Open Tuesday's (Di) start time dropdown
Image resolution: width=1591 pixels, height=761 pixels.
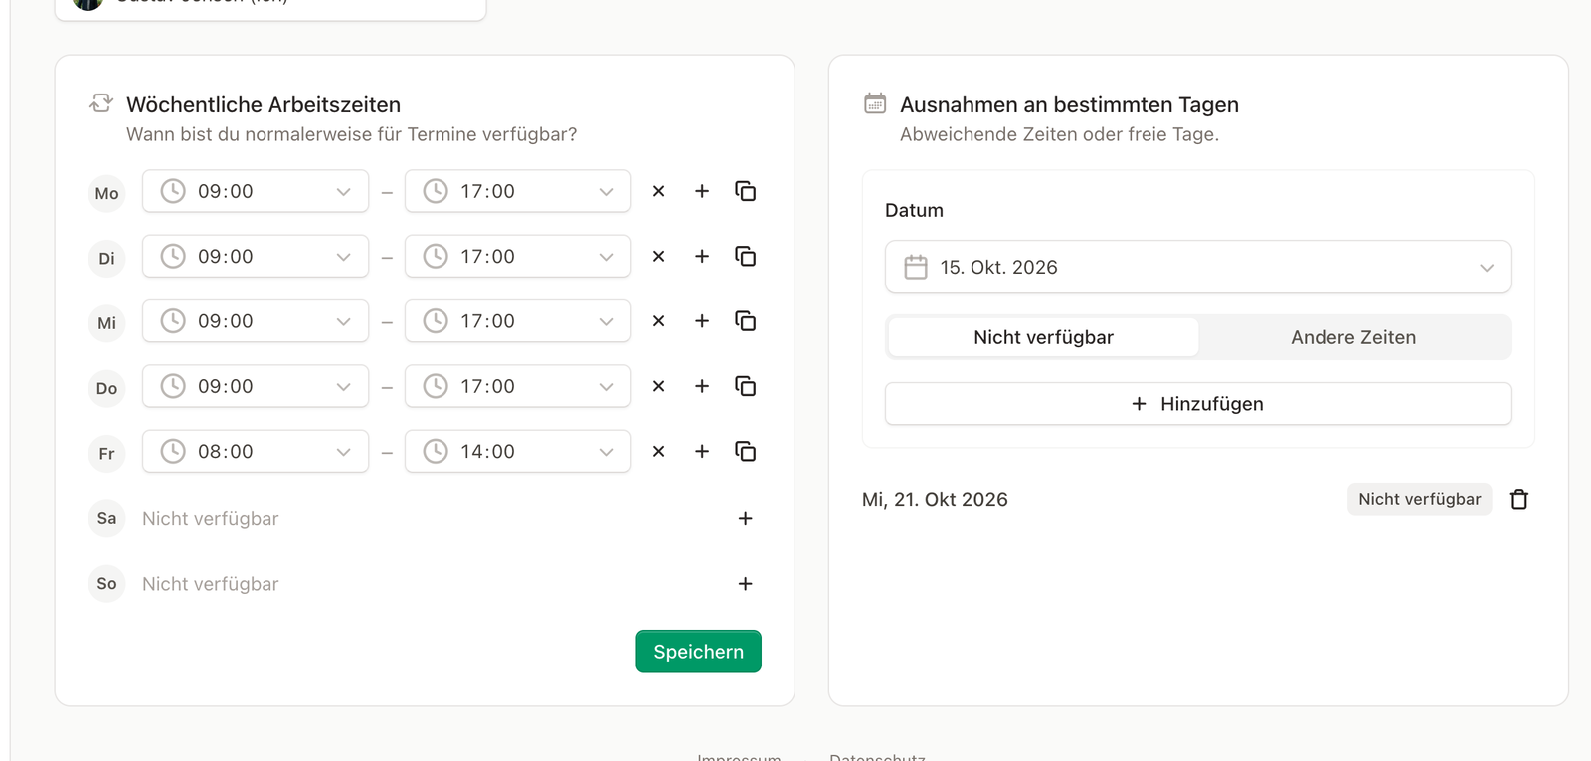pyautogui.click(x=256, y=257)
